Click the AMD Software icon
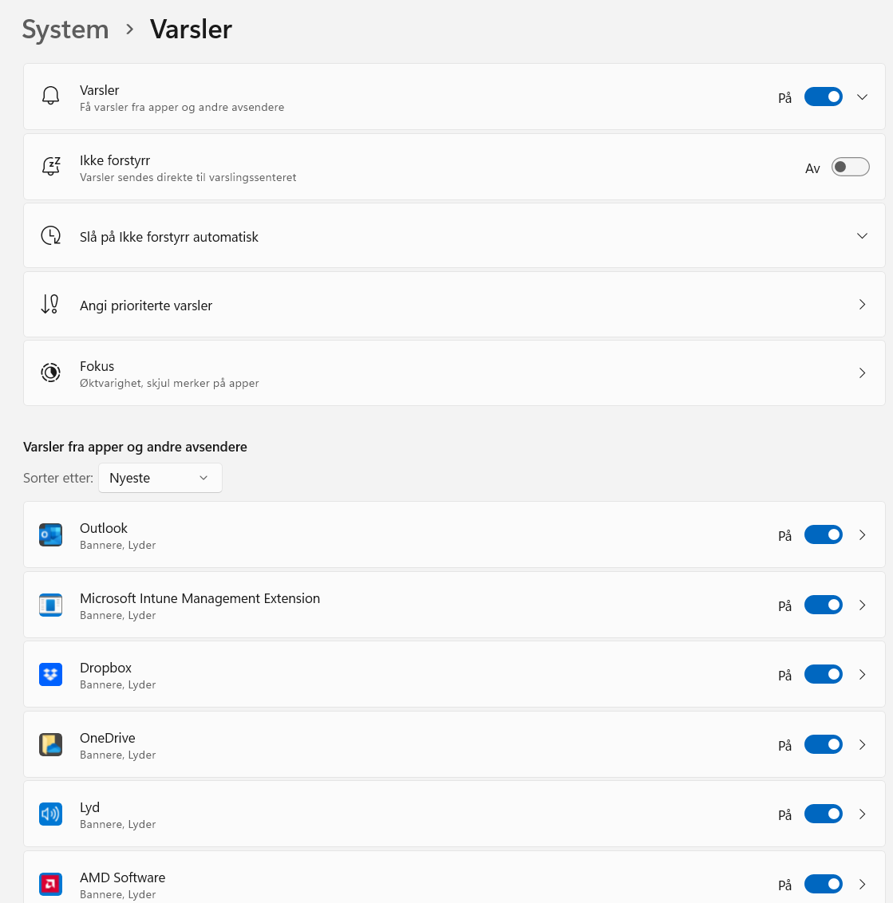 point(50,884)
